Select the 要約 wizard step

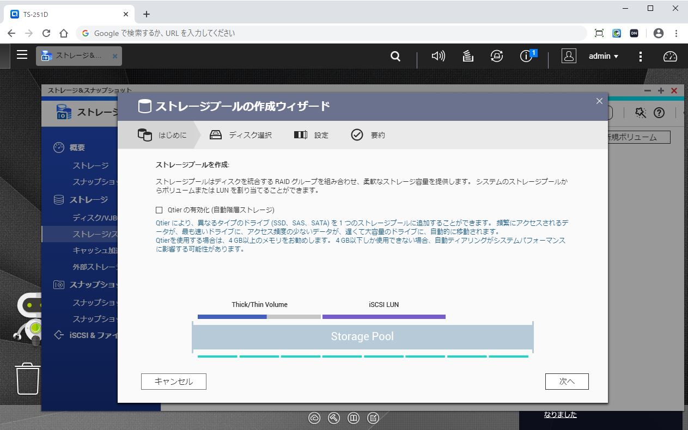pos(368,135)
